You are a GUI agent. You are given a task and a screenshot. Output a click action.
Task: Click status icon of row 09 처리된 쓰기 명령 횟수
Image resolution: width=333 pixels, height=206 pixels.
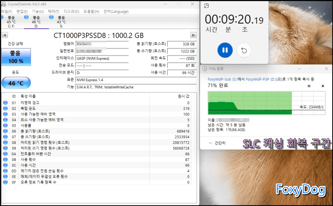6,148
